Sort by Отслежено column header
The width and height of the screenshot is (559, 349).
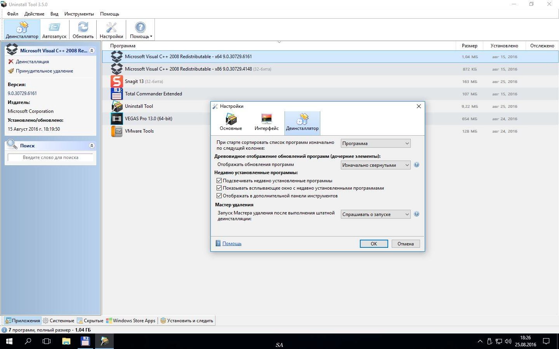click(542, 46)
